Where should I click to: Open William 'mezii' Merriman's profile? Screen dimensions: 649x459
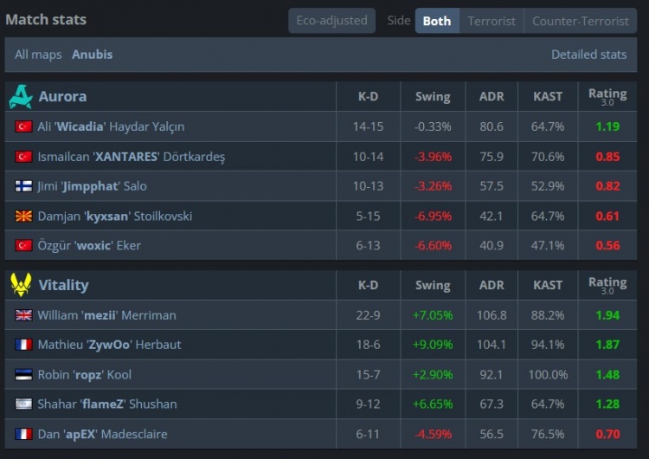click(106, 315)
